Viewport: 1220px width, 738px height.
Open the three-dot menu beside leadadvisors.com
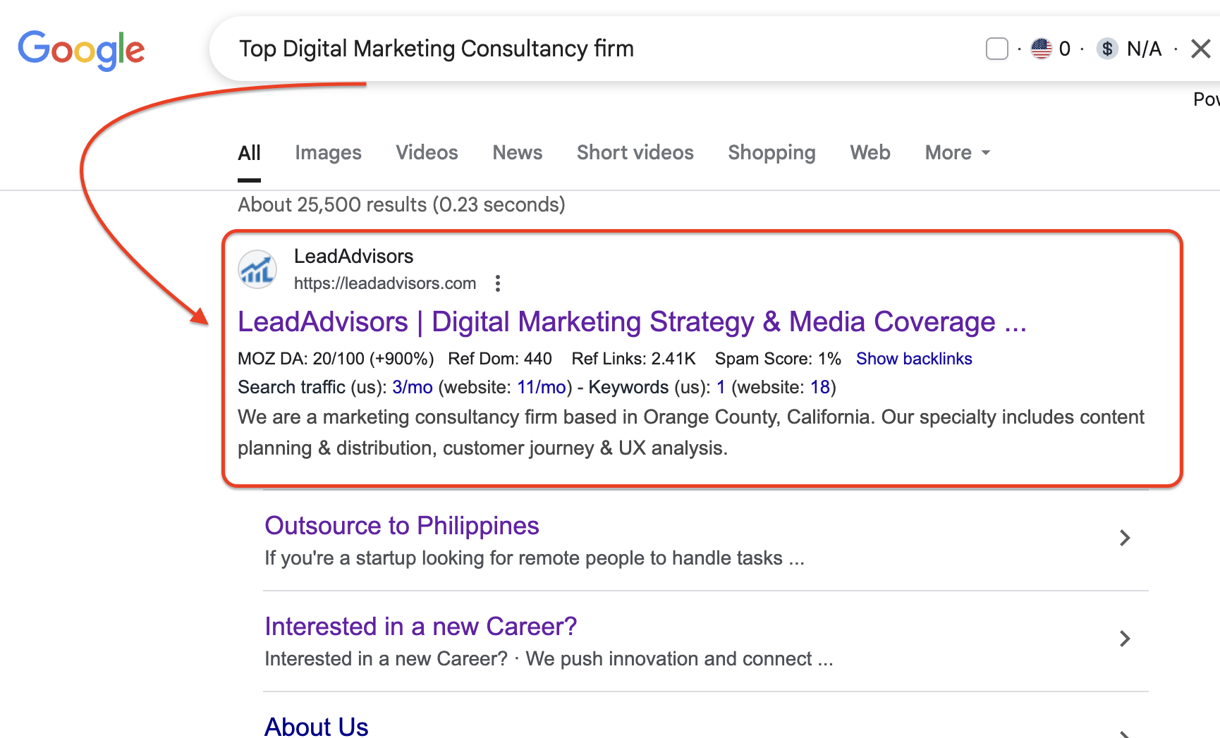pyautogui.click(x=498, y=283)
